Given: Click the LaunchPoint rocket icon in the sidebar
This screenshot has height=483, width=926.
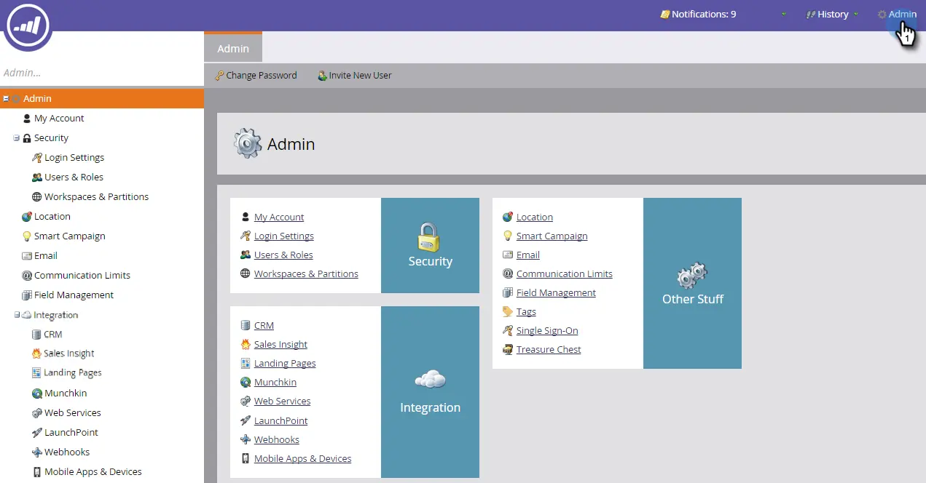Looking at the screenshot, I should pos(36,432).
